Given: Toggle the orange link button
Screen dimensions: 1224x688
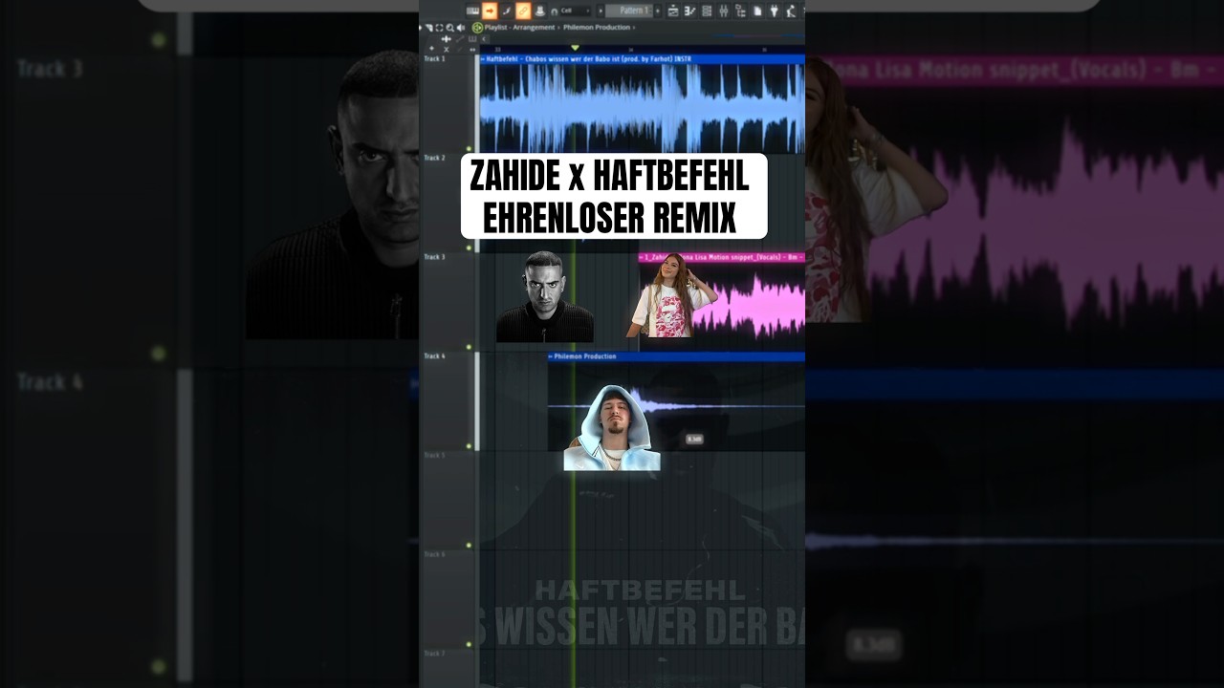Looking at the screenshot, I should coord(523,11).
